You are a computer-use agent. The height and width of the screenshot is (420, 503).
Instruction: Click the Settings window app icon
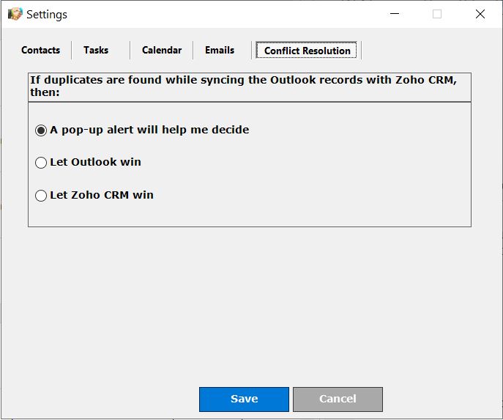(x=15, y=14)
